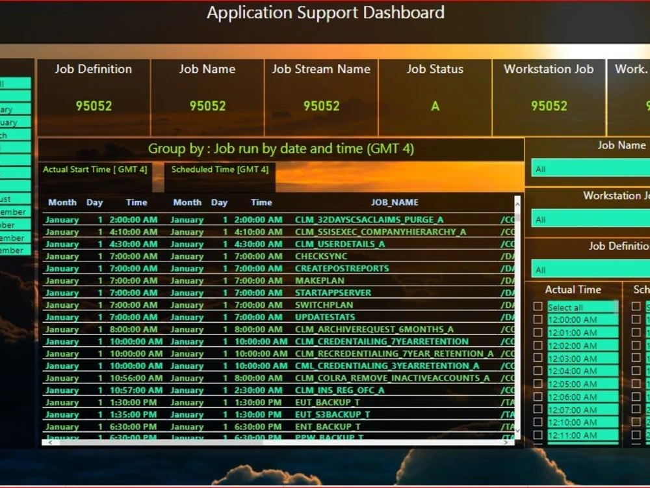Click the table's vertical scrollbar track
This screenshot has width=650, height=488.
517,318
